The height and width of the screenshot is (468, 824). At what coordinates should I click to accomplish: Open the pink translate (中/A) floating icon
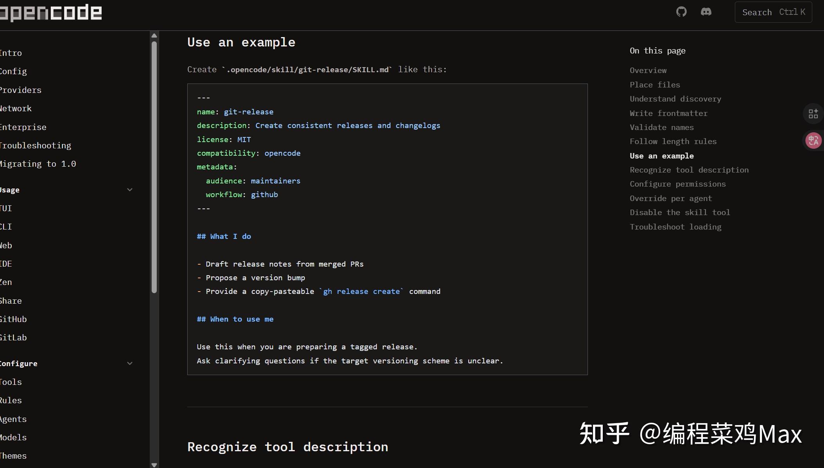tap(813, 141)
